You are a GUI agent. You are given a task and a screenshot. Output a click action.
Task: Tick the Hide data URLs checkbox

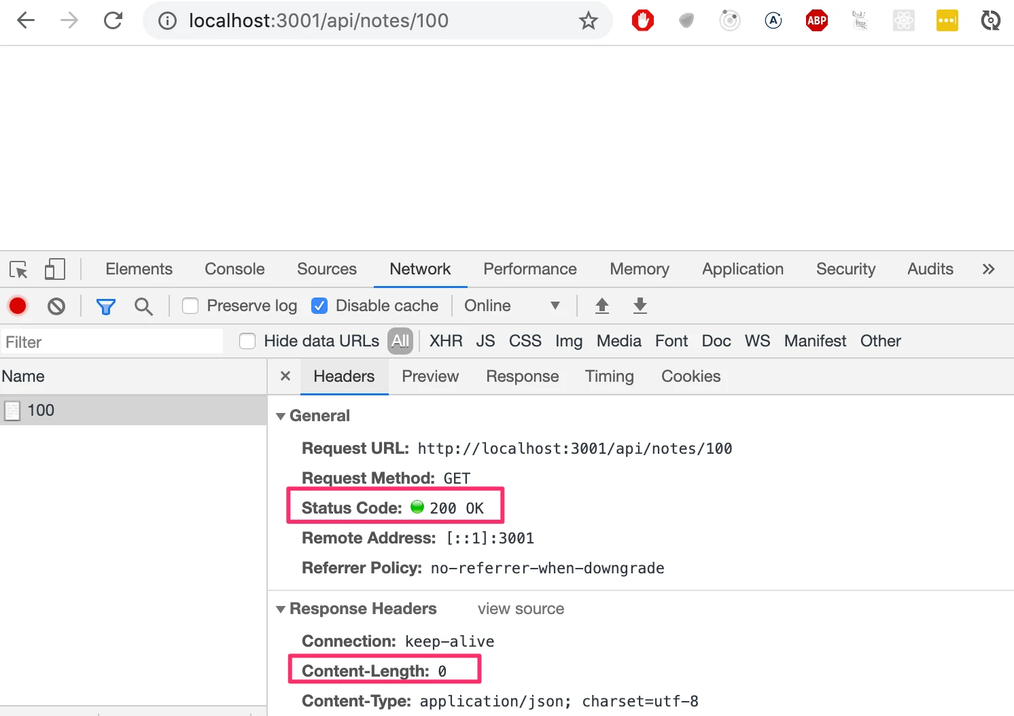[x=247, y=341]
